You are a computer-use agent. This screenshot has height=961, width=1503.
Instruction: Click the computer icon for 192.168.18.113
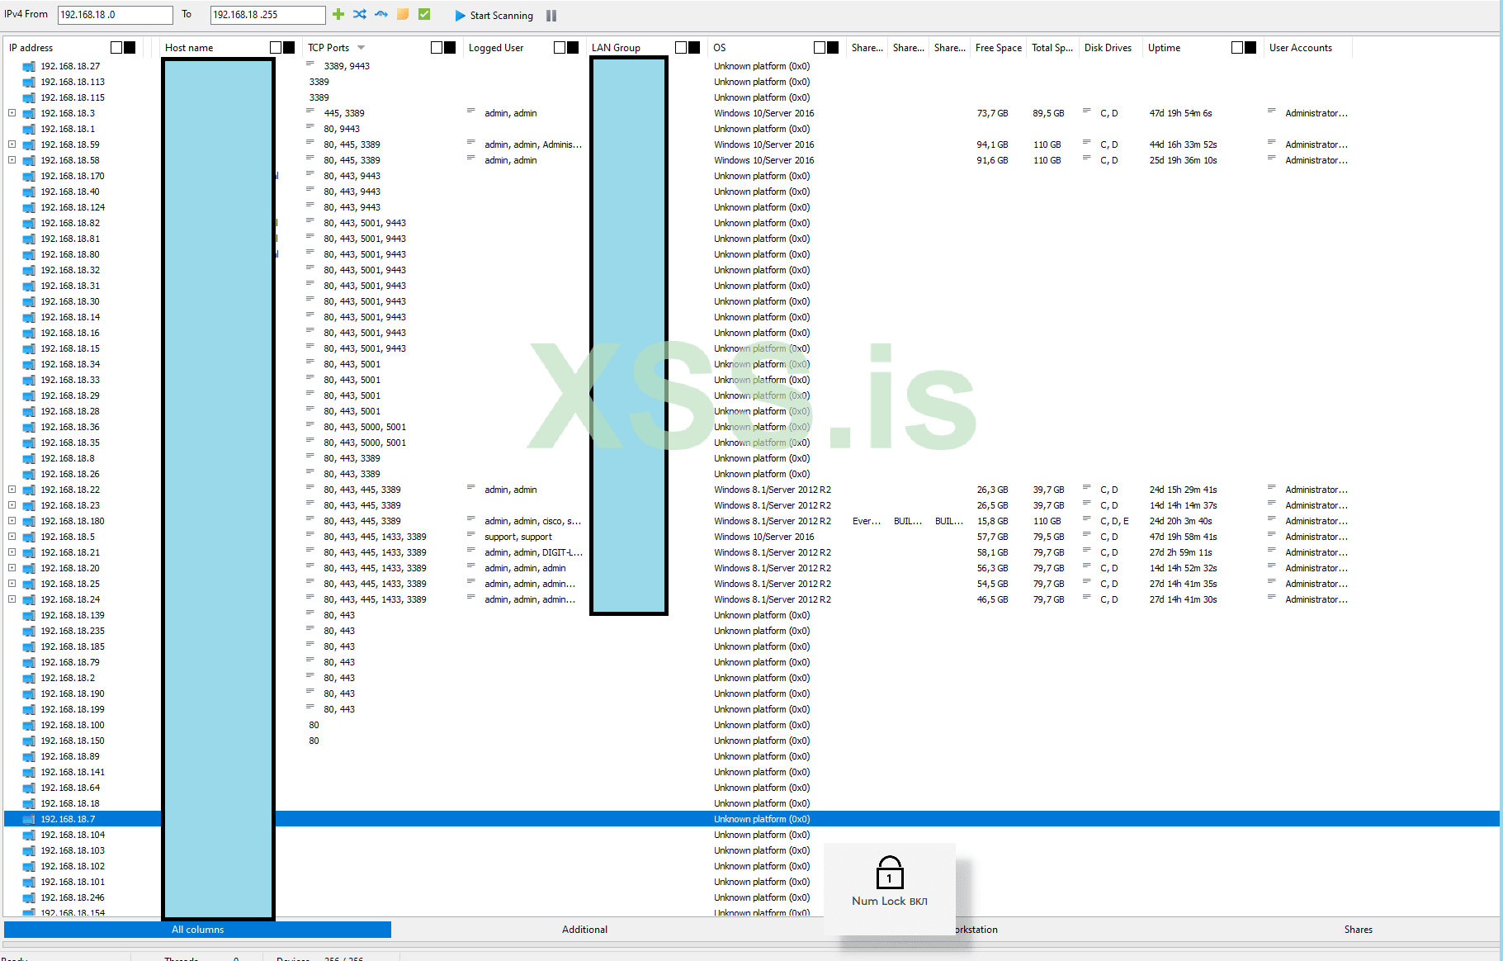coord(29,83)
